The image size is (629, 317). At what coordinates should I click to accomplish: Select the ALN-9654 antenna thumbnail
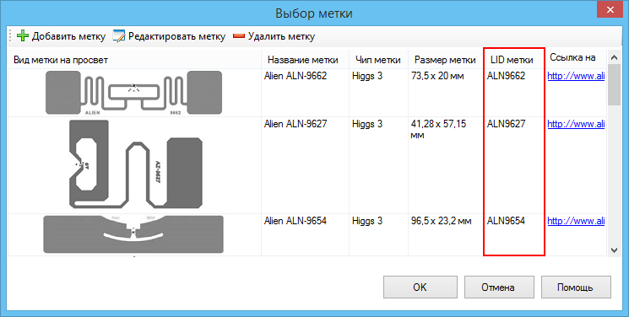[x=133, y=234]
